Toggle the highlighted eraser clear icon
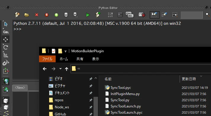This screenshot has height=116, width=211. coord(154,15)
